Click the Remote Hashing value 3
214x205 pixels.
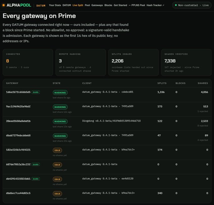pyautogui.click(x=60, y=61)
